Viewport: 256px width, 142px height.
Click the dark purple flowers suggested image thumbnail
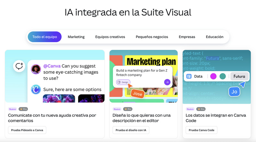pyautogui.click(x=91, y=98)
